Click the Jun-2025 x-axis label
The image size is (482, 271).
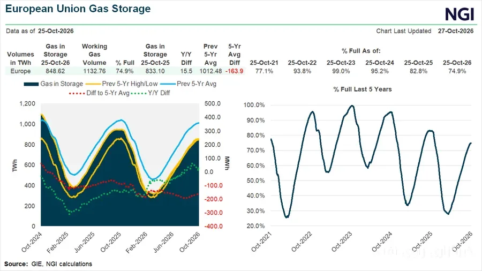[84, 242]
